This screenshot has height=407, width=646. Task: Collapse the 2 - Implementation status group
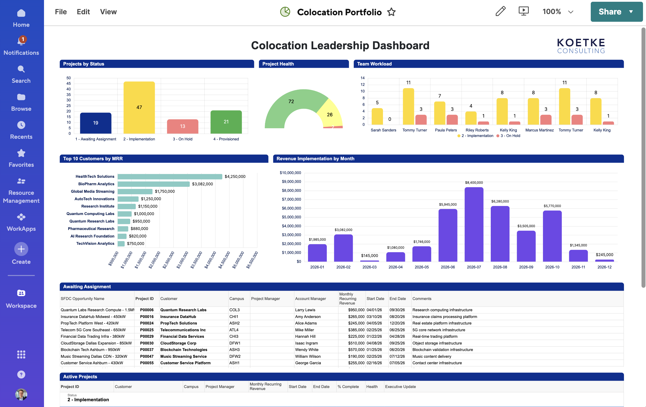click(88, 399)
